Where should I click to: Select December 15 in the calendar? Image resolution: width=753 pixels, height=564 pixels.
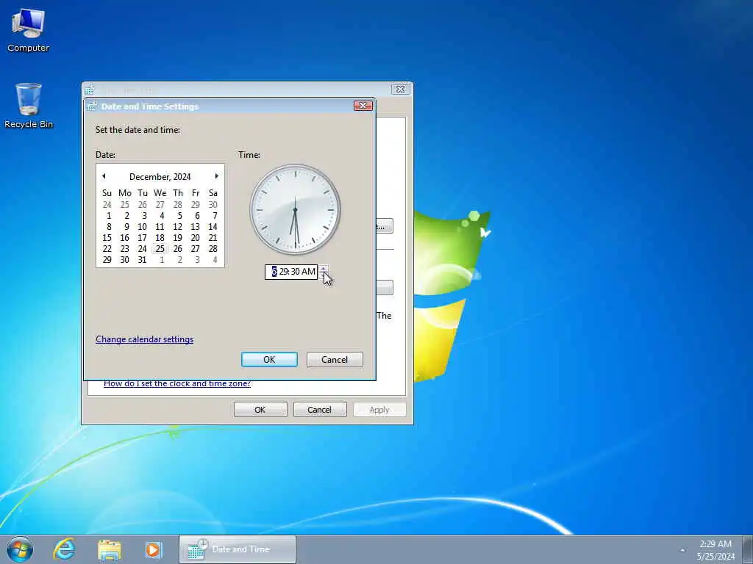point(107,238)
